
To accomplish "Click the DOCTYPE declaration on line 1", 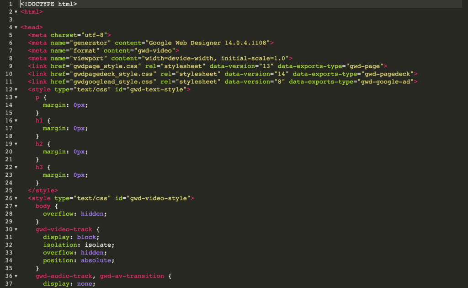I will tap(48, 4).
